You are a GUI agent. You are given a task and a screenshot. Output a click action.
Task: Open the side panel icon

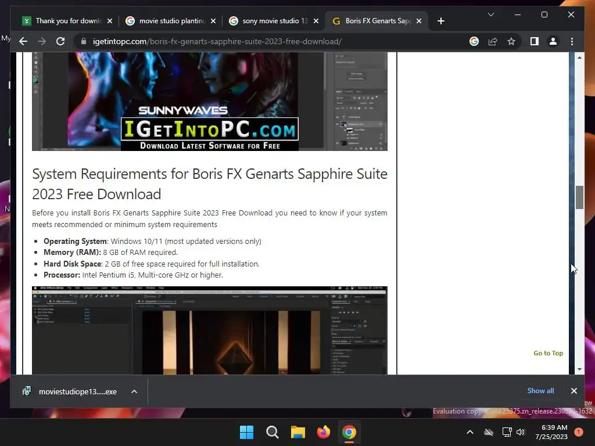click(535, 41)
